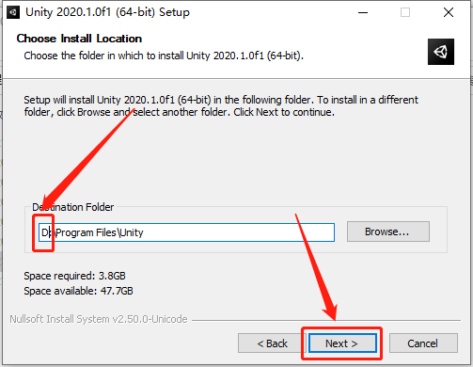Go to previous step with < Back

(x=272, y=343)
